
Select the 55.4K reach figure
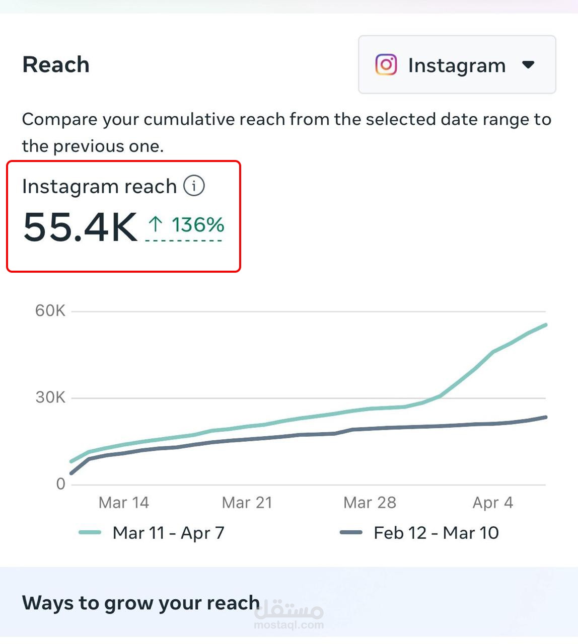point(81,227)
